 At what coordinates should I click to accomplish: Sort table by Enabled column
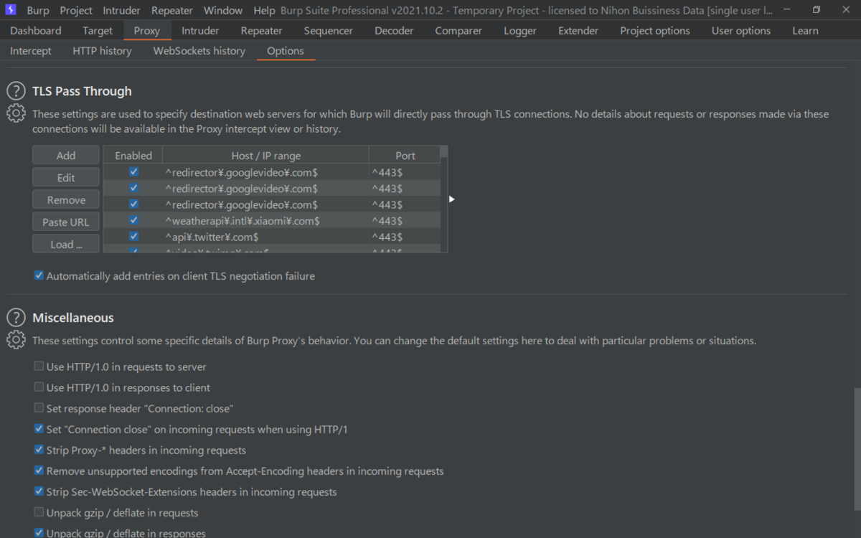pos(133,156)
